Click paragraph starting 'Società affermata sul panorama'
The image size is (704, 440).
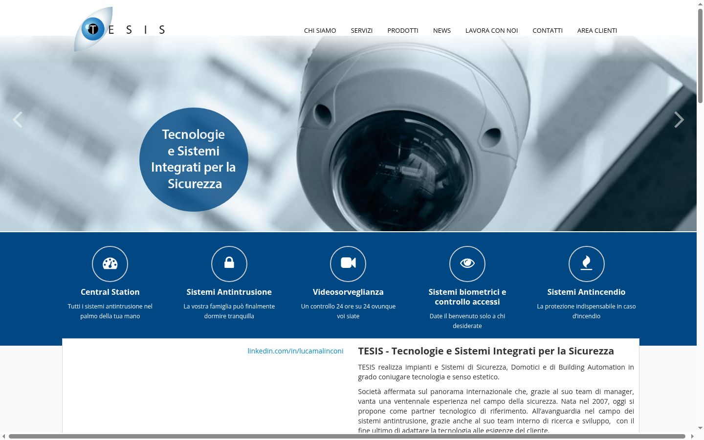496,411
